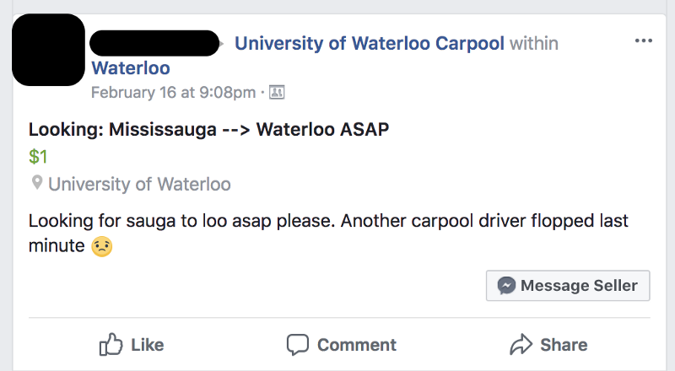Click the University of Waterloo location text

[x=139, y=184]
